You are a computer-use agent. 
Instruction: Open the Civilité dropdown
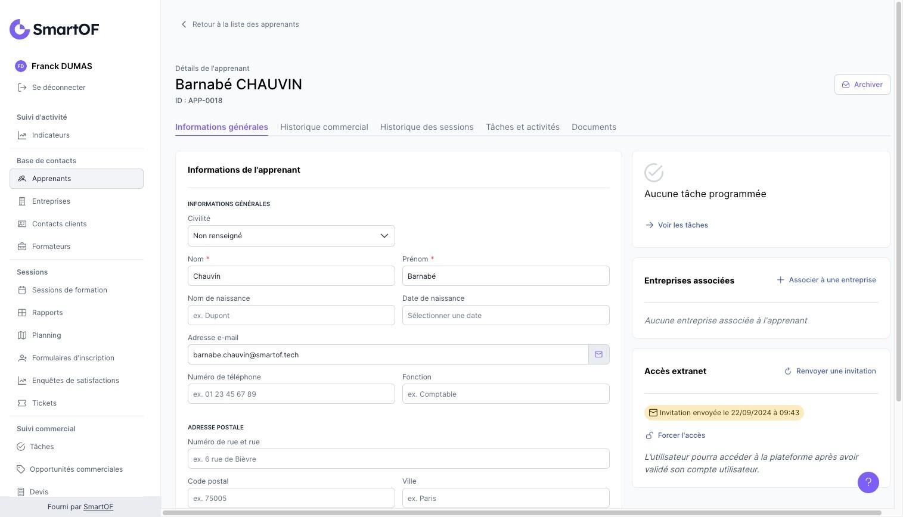tap(291, 236)
